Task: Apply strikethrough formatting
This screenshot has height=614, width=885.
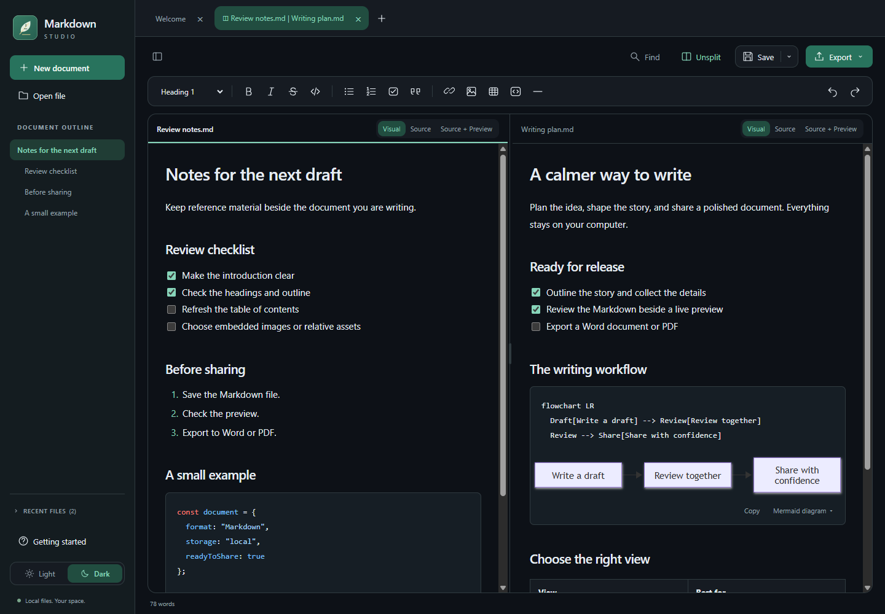Action: click(x=293, y=91)
